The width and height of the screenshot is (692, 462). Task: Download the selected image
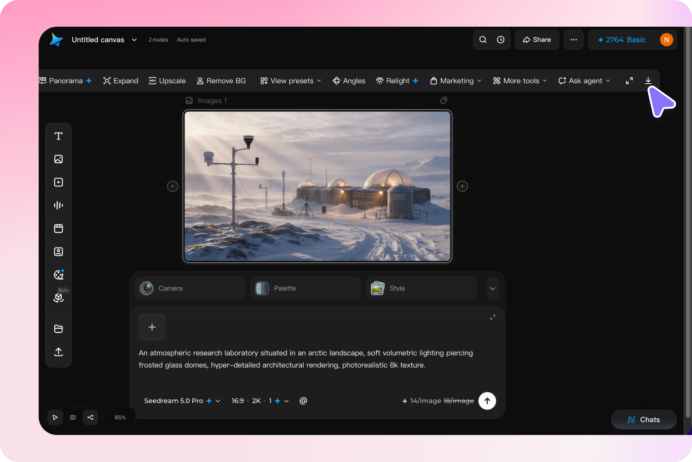pos(648,81)
